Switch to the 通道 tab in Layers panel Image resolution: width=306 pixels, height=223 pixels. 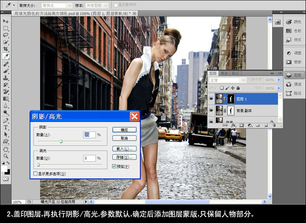click(224, 73)
